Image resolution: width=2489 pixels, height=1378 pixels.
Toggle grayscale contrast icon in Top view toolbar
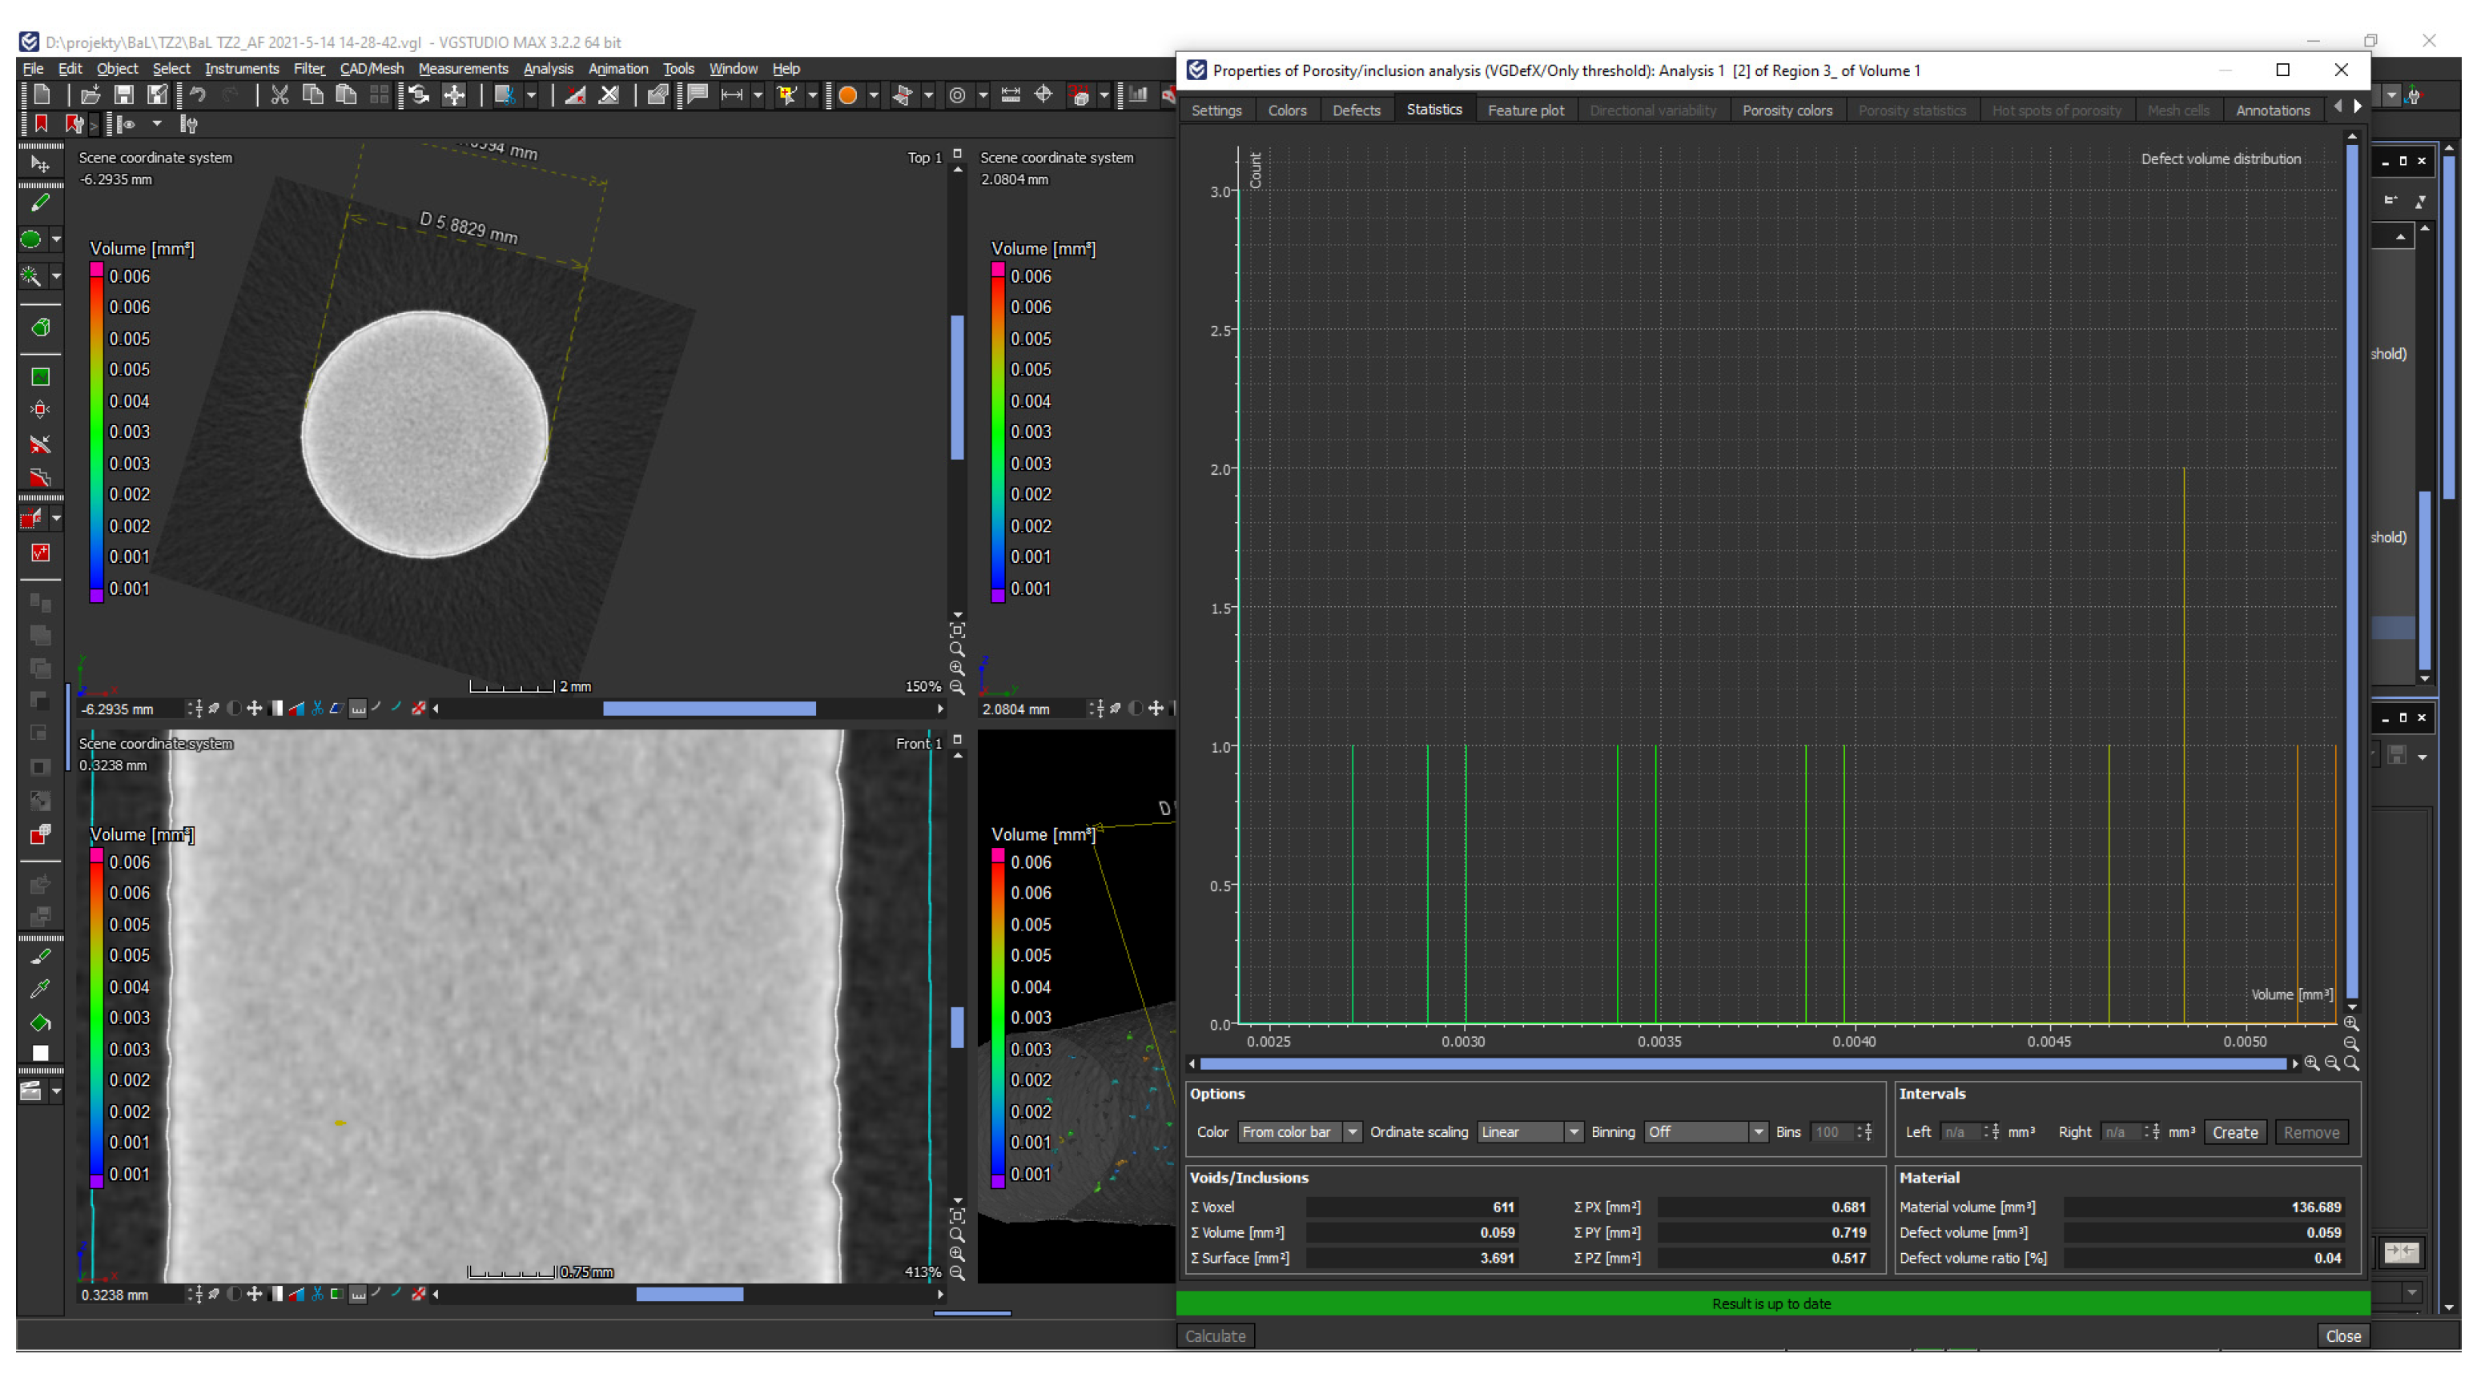coord(277,709)
